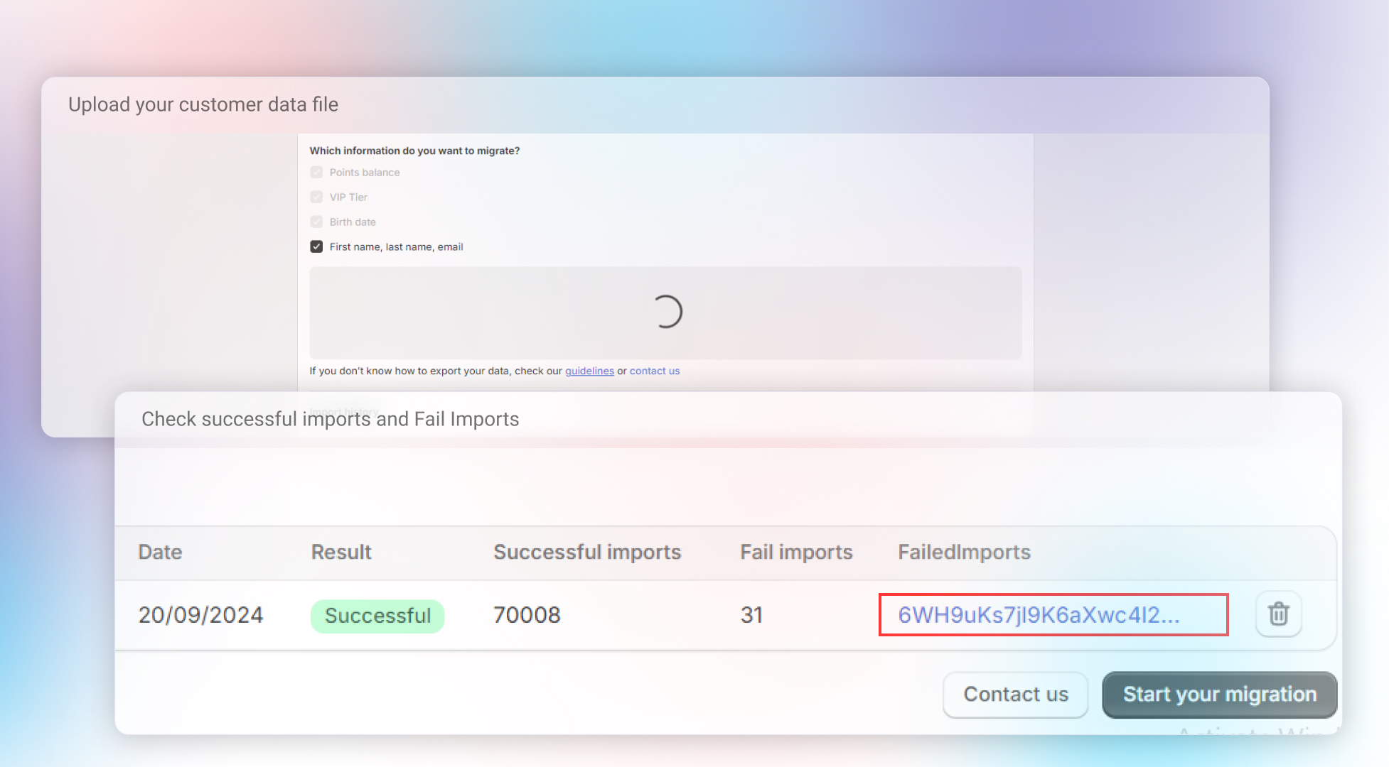Image resolution: width=1389 pixels, height=767 pixels.
Task: Click the loading spinner in the upload area
Action: (666, 312)
